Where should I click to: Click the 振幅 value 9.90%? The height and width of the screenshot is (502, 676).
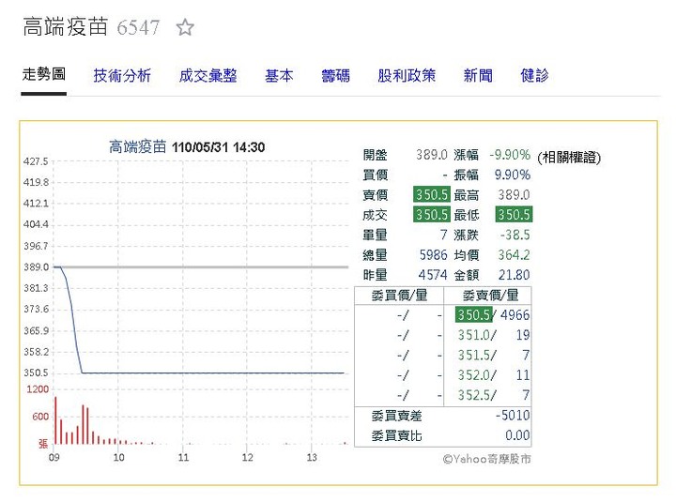pyautogui.click(x=513, y=175)
